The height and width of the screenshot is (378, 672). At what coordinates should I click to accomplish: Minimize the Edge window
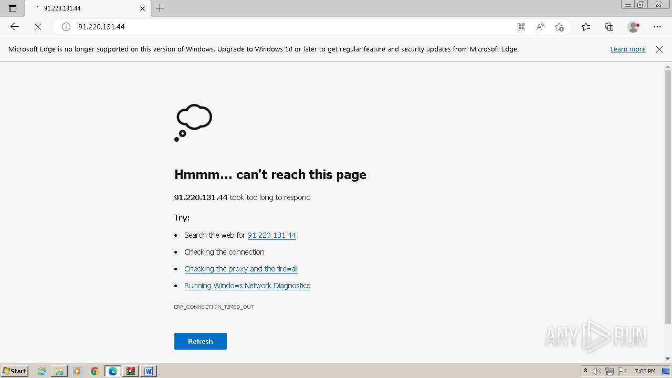[x=628, y=5]
